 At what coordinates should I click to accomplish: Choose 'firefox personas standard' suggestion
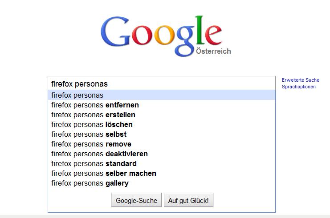[94, 163]
